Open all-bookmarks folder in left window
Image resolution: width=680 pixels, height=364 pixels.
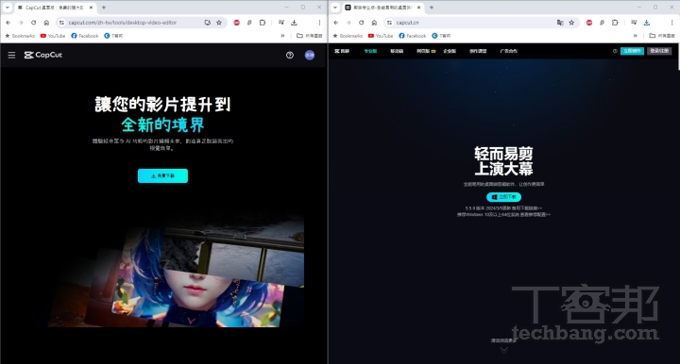click(309, 36)
